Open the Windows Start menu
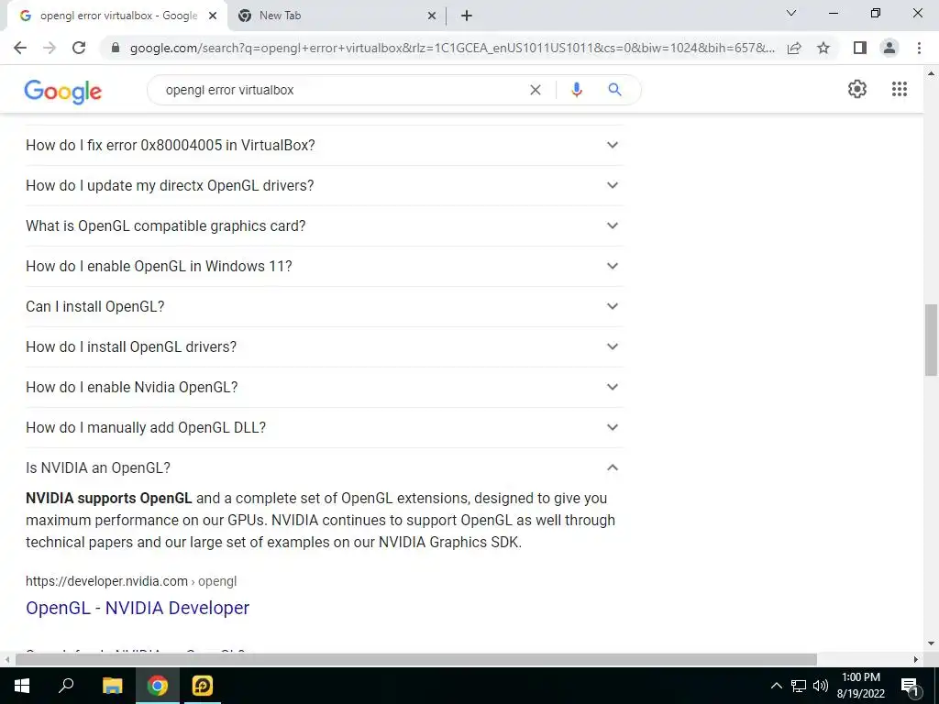Viewport: 939px width, 704px height. coord(22,686)
